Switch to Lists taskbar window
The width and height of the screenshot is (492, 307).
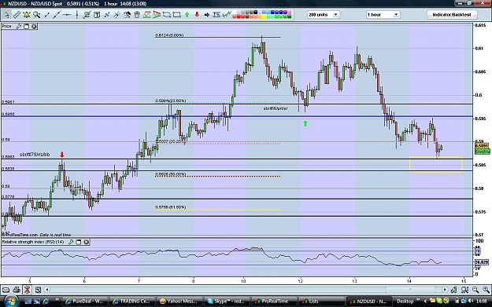[x=320, y=302]
